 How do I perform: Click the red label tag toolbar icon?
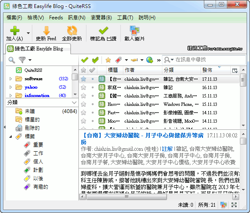pos(118,60)
